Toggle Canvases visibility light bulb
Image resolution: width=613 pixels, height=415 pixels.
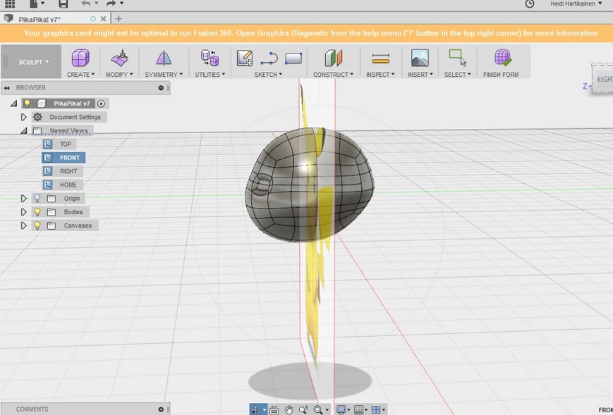[x=37, y=225]
